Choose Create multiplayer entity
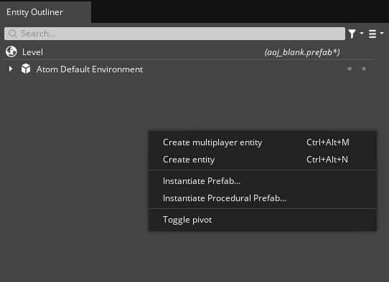Viewport: 389px width, 282px height. click(x=263, y=142)
